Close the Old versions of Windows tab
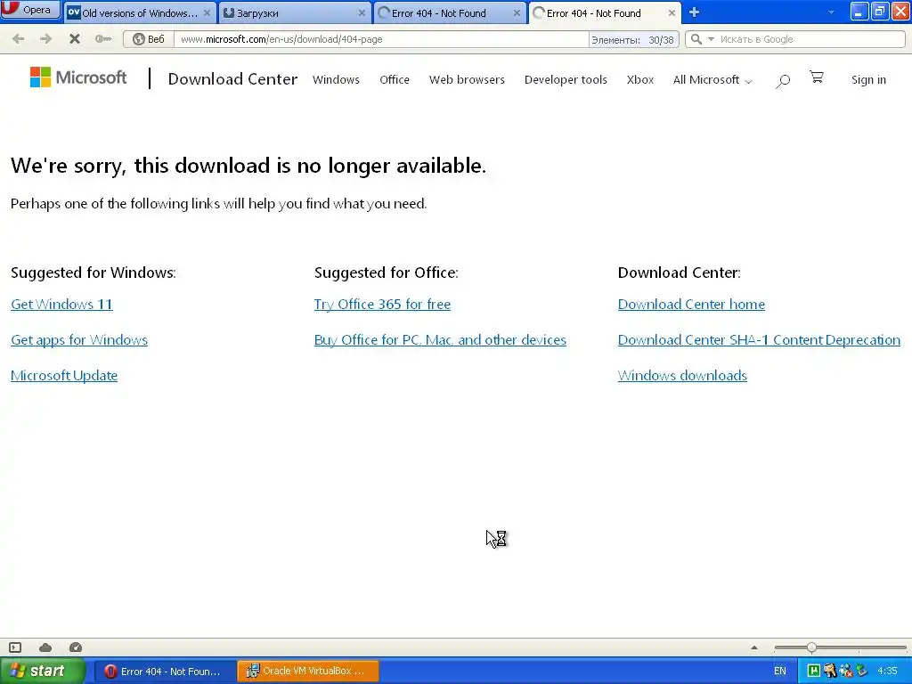The height and width of the screenshot is (684, 912). 207,12
